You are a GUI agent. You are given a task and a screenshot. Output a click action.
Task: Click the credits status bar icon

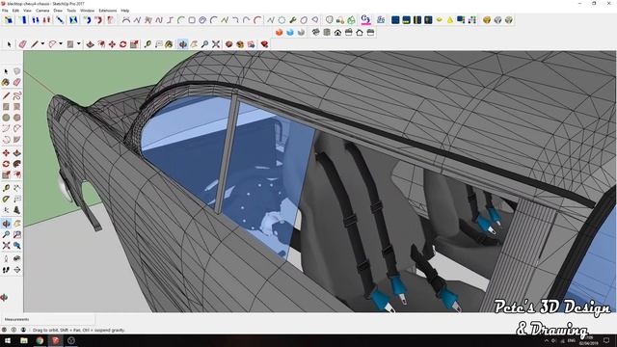[13, 330]
